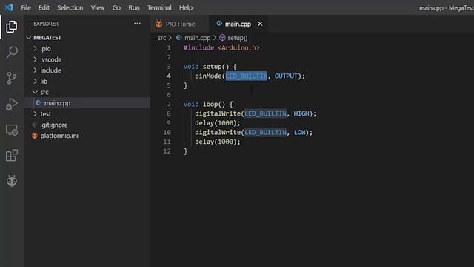Open the Search view icon
The width and height of the screenshot is (474, 267).
tap(12, 52)
